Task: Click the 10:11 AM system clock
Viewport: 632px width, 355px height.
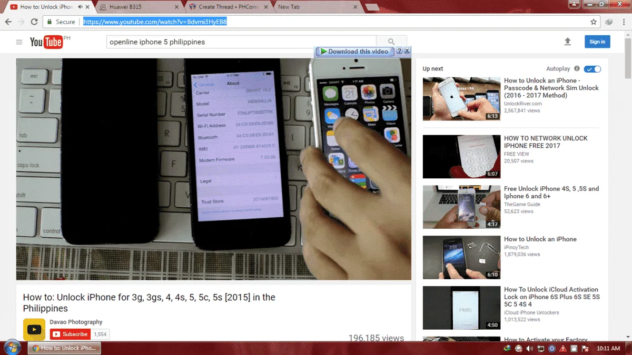Action: click(x=608, y=348)
